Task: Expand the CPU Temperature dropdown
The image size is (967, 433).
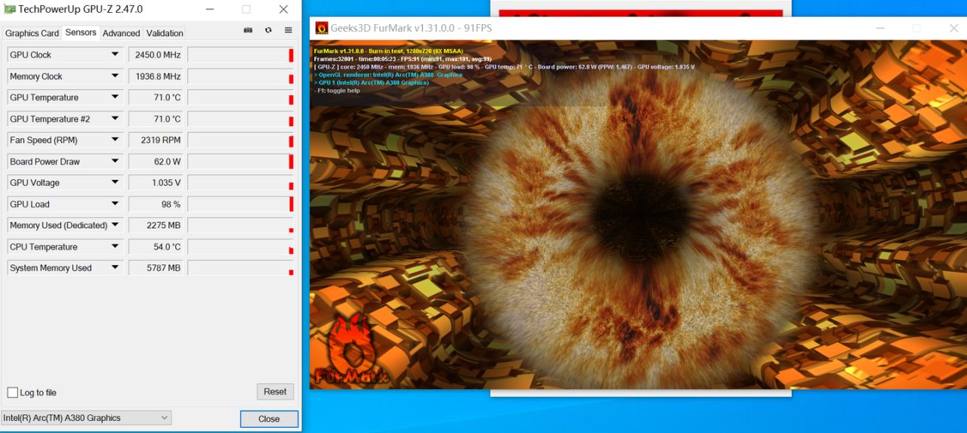Action: [x=116, y=246]
